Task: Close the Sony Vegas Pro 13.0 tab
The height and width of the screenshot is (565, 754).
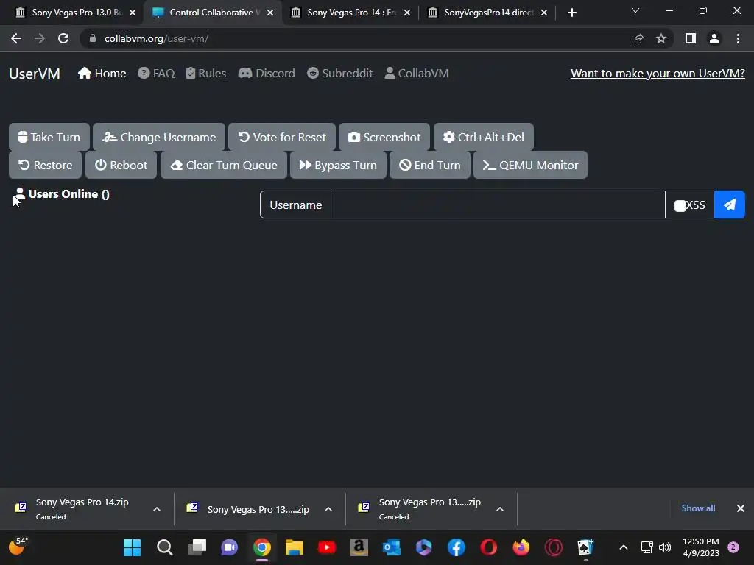Action: point(133,13)
